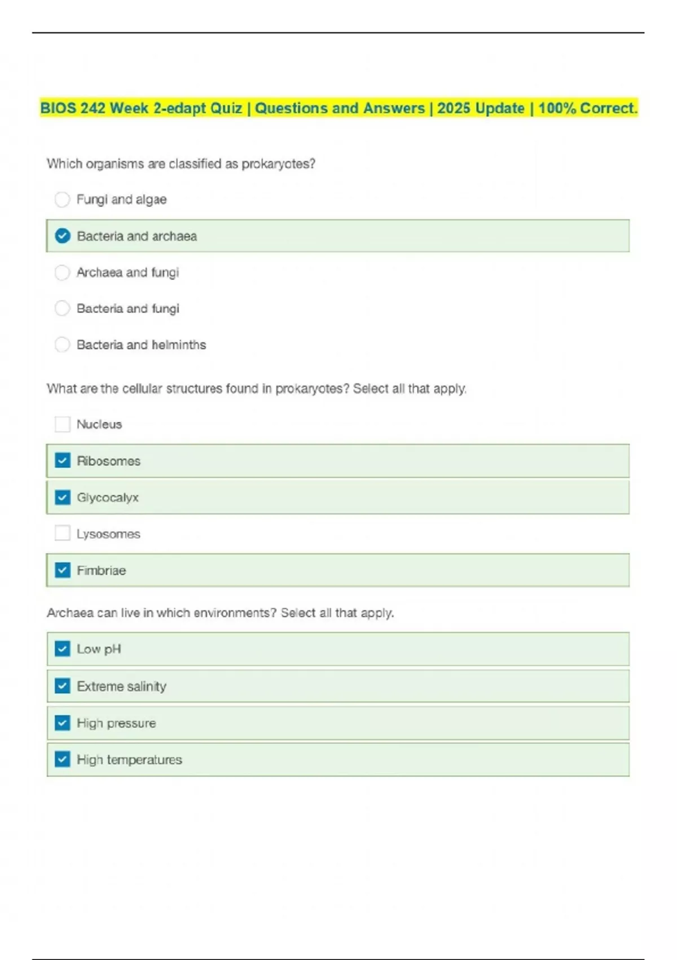Choose the Bacteria and archaea option
The width and height of the screenshot is (677, 960).
tap(63, 236)
